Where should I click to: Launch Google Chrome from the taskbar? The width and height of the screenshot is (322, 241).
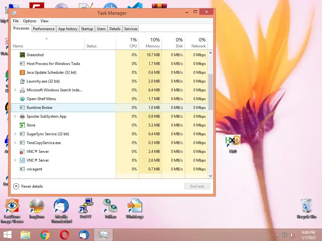pyautogui.click(x=45, y=235)
